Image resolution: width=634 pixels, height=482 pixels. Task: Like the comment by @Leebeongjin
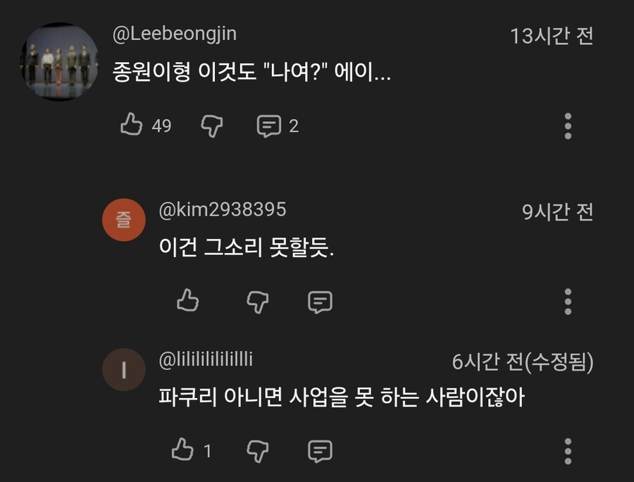point(132,126)
